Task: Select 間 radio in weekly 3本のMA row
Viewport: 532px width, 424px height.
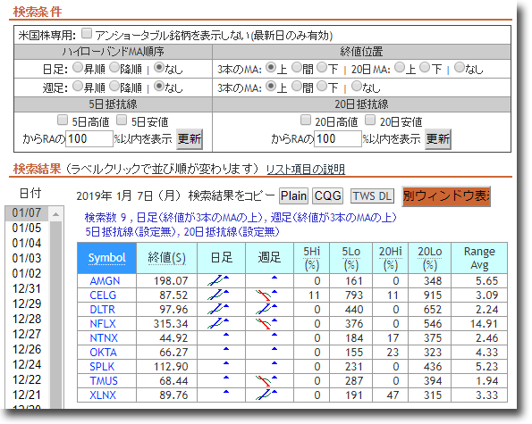Action: 297,86
